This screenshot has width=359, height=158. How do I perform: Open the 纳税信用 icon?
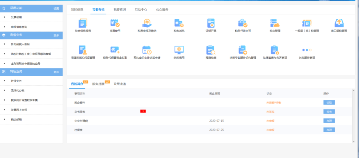pos(179,50)
